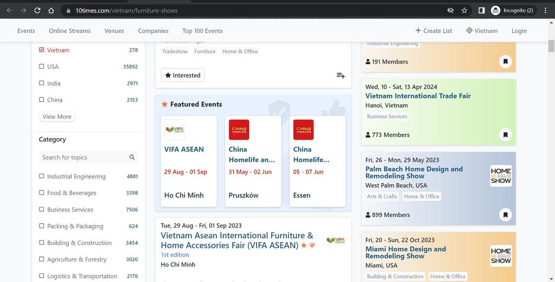Viewport: 555px width, 282px height.
Task: Click Business Services tag on Hanoi card
Action: 387,116
